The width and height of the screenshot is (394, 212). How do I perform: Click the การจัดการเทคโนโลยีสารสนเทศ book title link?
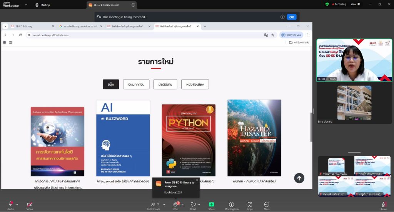(58, 184)
